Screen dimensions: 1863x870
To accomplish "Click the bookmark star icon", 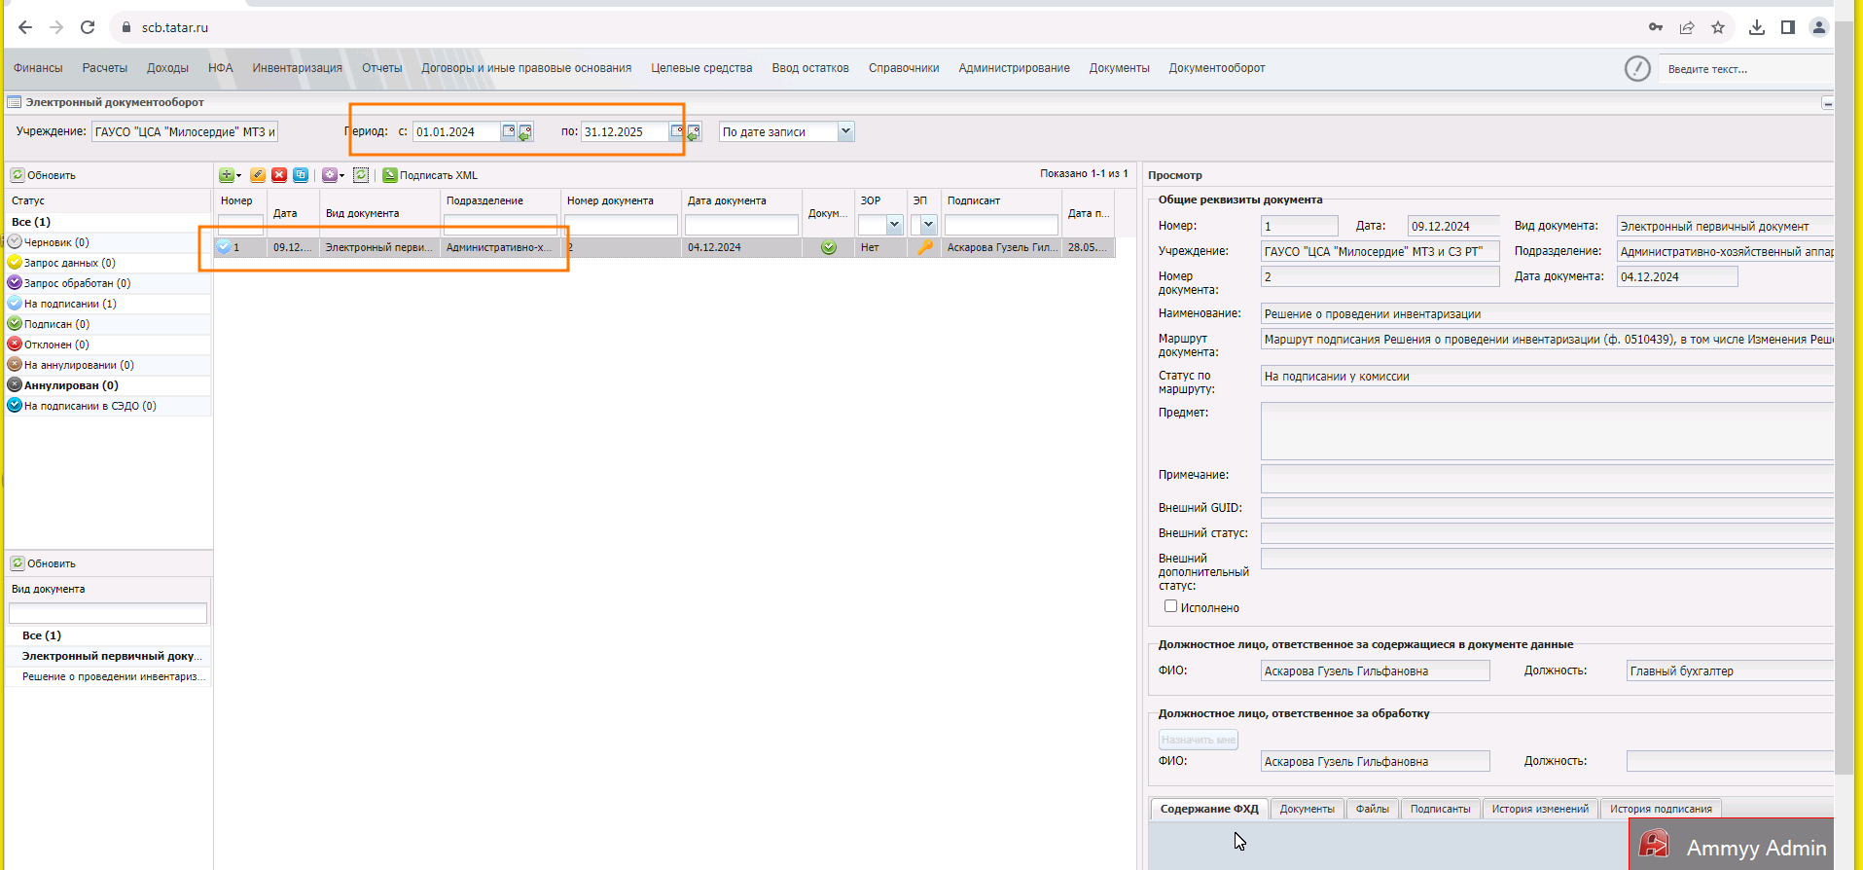I will [1718, 27].
